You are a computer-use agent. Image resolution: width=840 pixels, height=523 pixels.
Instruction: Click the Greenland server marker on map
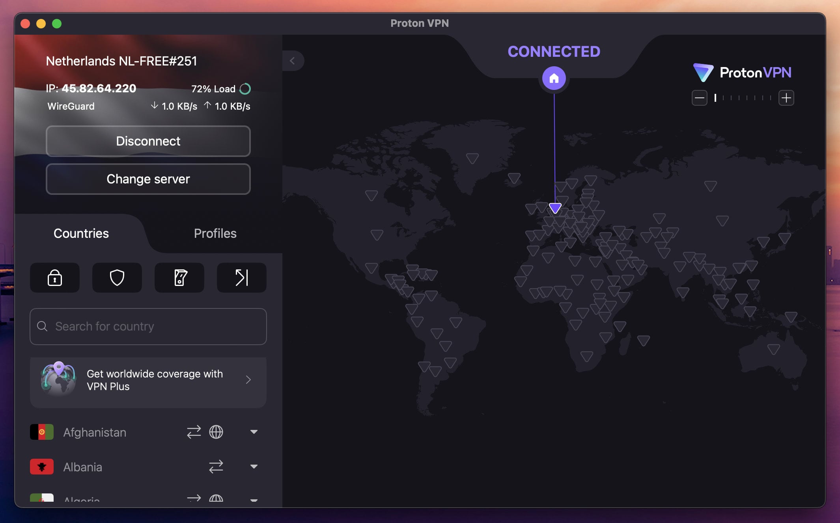(472, 159)
